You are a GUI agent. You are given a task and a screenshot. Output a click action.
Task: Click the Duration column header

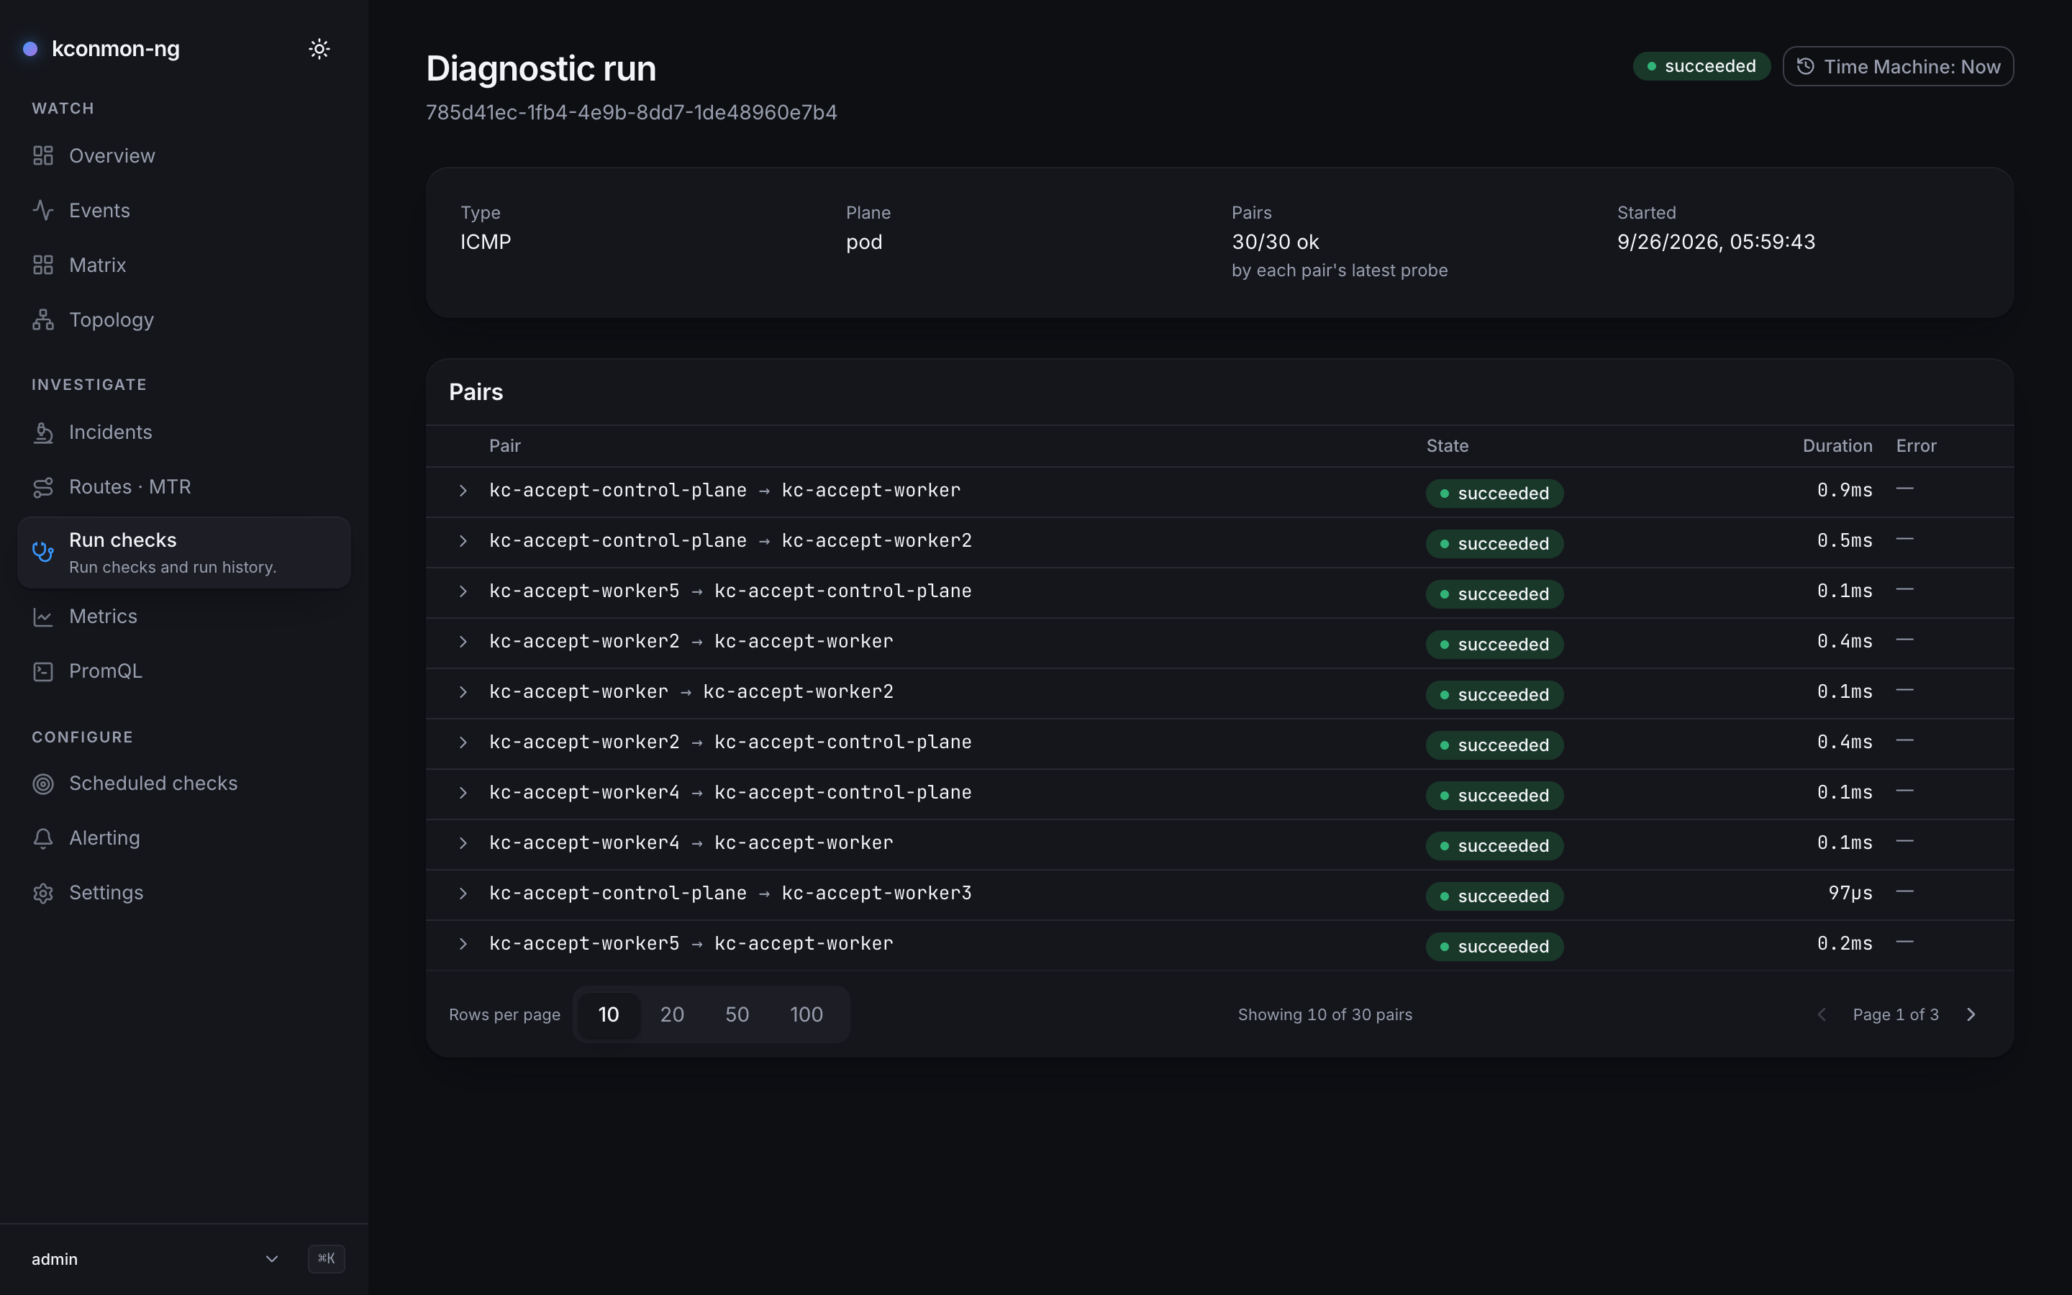(1837, 446)
